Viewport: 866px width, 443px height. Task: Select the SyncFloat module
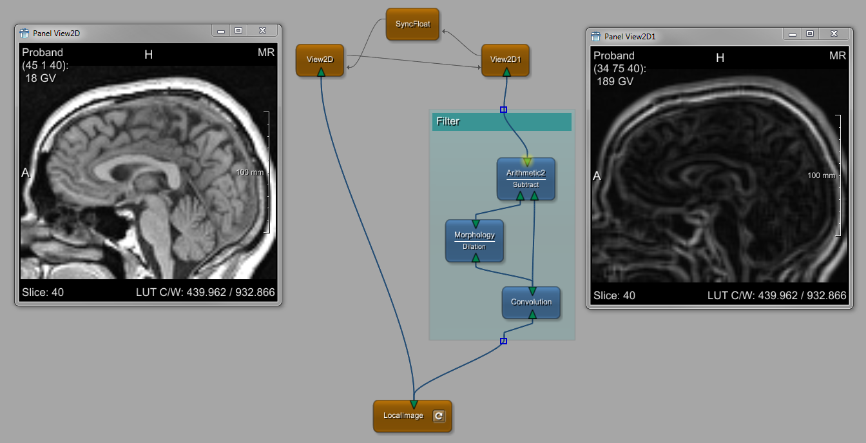[x=412, y=25]
